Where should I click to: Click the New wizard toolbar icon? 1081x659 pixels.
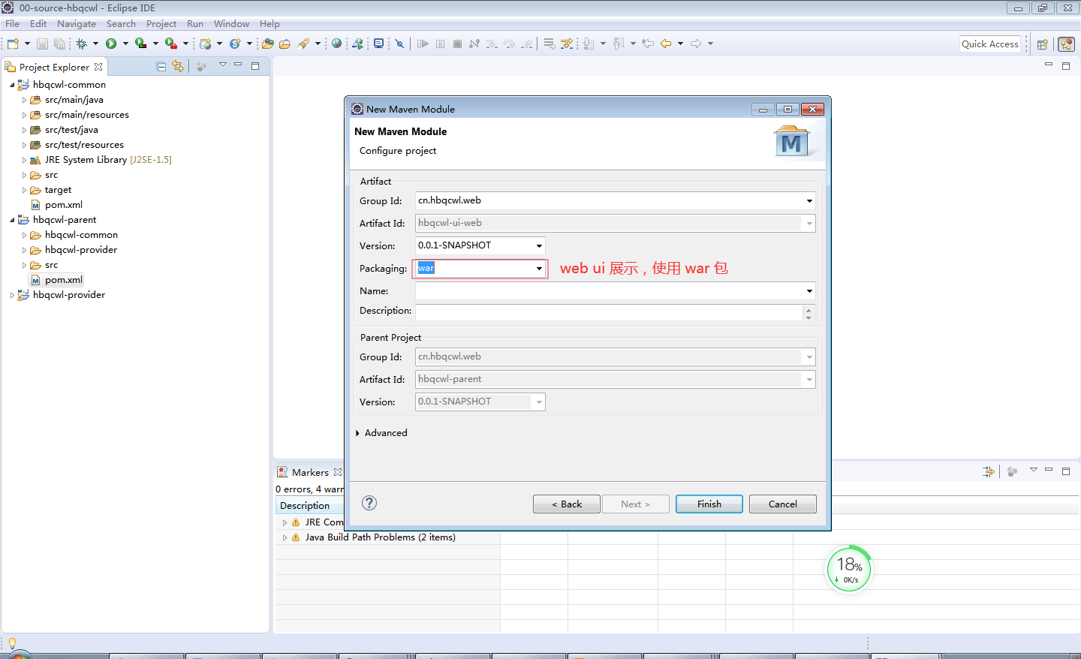point(13,44)
